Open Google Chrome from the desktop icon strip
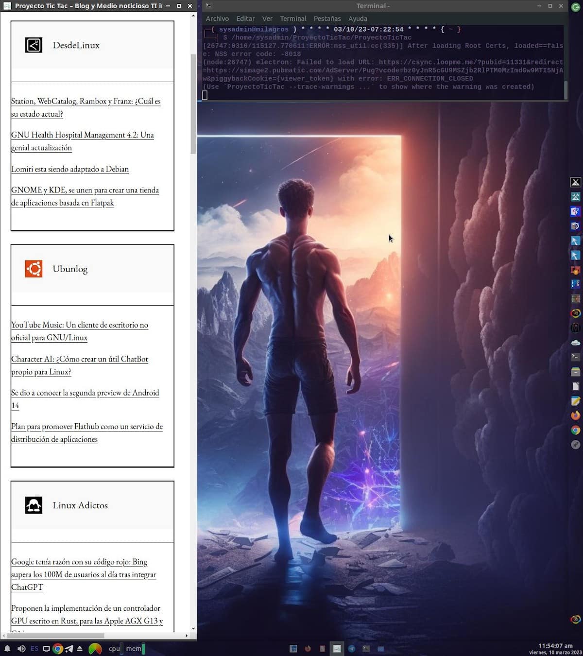The height and width of the screenshot is (656, 583). point(576,430)
